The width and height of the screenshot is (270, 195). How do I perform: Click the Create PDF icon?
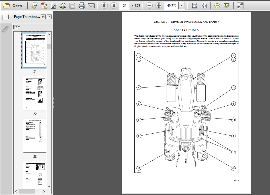[x=44, y=6]
